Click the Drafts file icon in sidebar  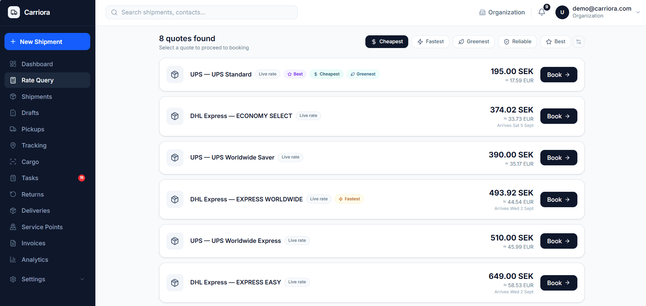coord(13,113)
